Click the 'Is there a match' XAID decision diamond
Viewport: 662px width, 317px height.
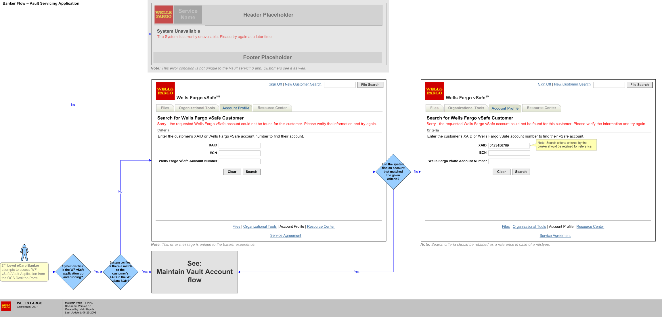tap(120, 272)
